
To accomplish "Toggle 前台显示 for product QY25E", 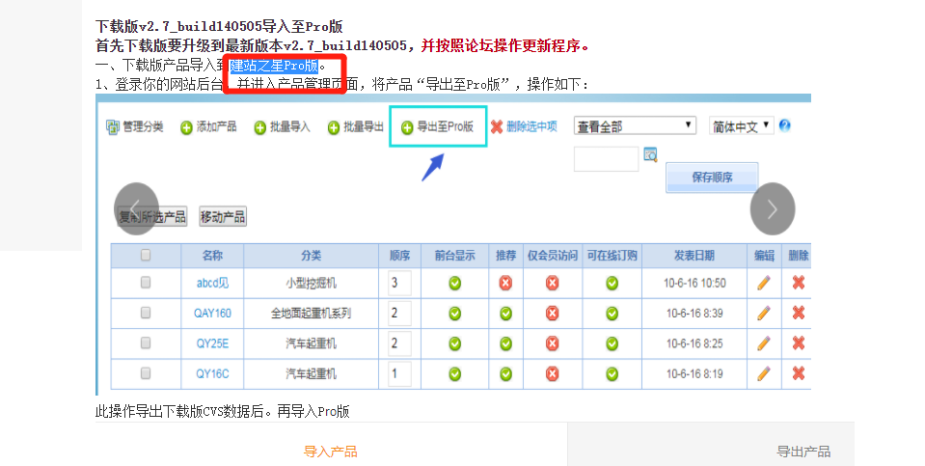I will [455, 343].
